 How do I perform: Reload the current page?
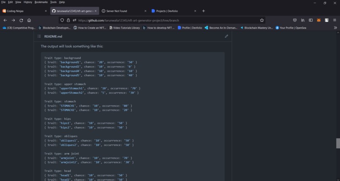pyautogui.click(x=21, y=20)
